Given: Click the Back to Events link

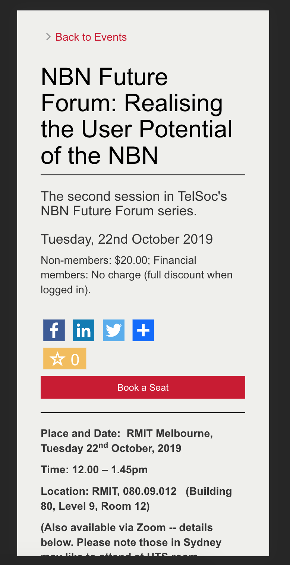Looking at the screenshot, I should point(91,37).
